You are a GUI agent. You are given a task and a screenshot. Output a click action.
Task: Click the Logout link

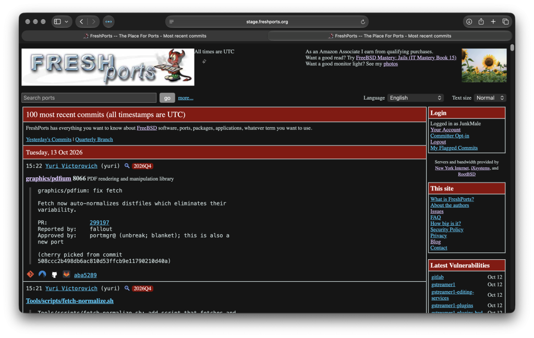438,142
